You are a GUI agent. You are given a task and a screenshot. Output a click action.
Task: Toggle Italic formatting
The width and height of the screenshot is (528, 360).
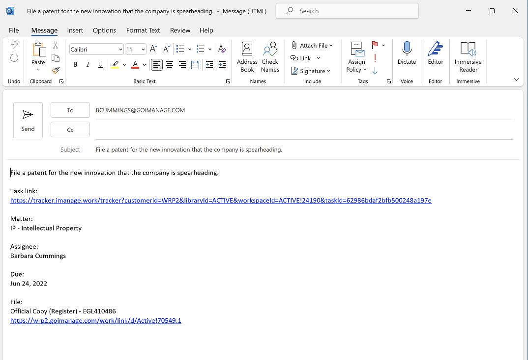click(x=88, y=64)
